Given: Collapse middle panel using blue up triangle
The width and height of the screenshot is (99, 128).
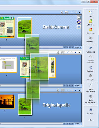Looking at the screenshot, I should pos(76,52).
